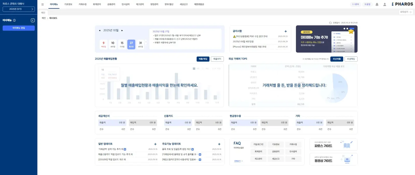Refresh the 조회일시 timestamp
Screen dimensions: 415x175
point(330,23)
